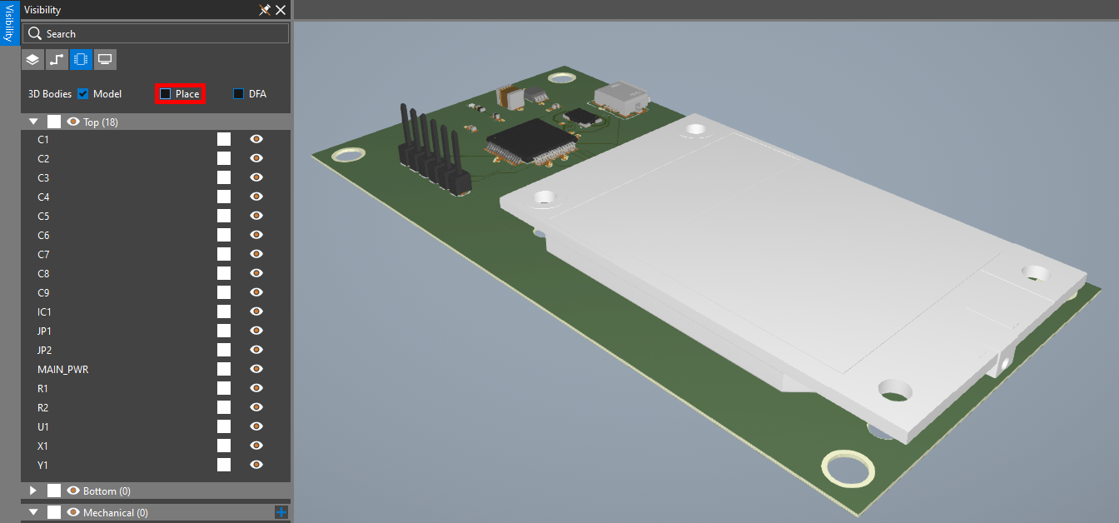Pin the Visibility panel
The width and height of the screenshot is (1119, 523).
(264, 10)
